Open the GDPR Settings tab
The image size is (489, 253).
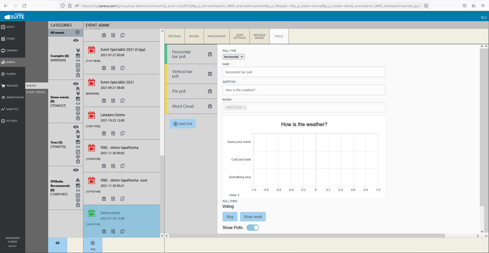[240, 36]
